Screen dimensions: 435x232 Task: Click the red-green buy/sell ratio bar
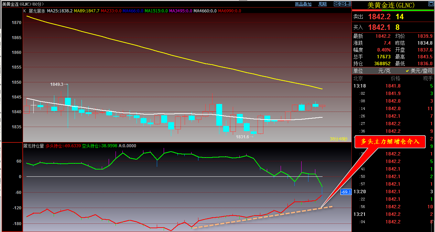pyautogui.click(x=393, y=11)
